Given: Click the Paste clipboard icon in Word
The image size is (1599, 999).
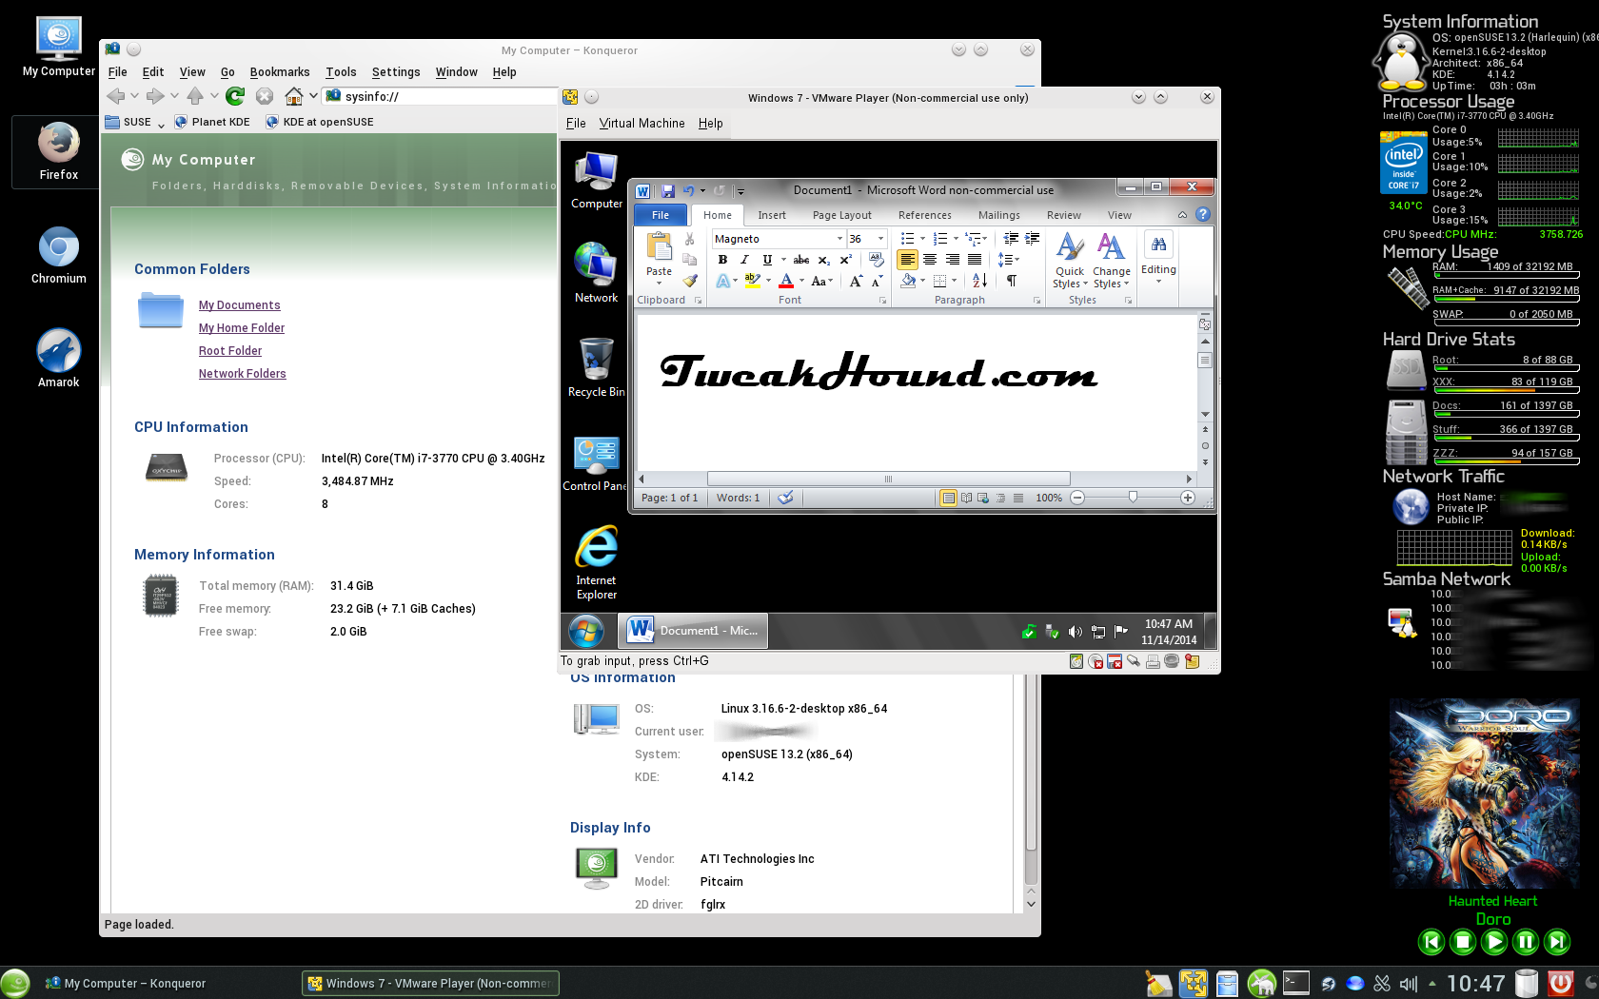Looking at the screenshot, I should coord(659,247).
